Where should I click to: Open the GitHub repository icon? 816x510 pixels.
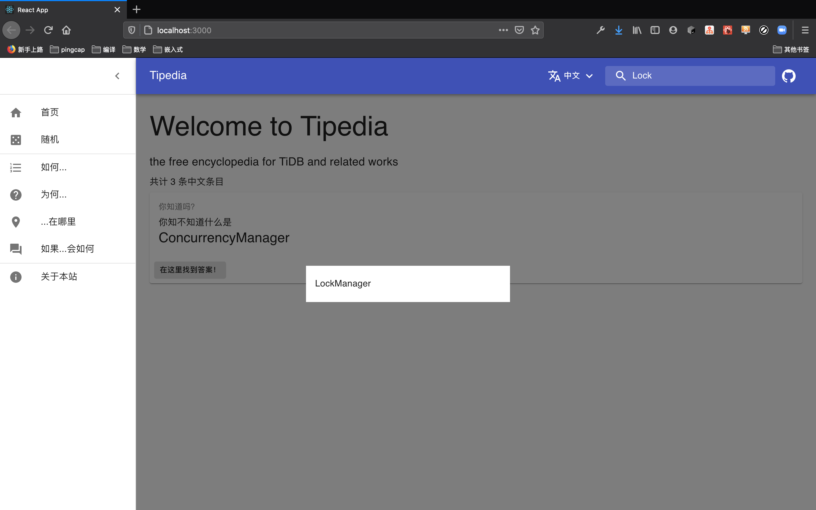pos(788,76)
